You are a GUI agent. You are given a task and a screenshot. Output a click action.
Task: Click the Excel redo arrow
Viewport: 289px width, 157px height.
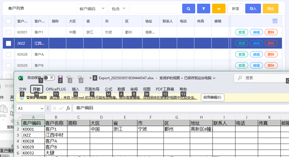tap(80, 78)
